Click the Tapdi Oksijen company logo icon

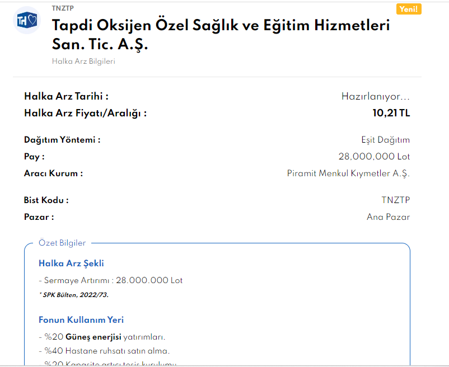27,20
